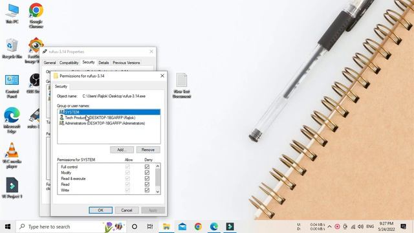Open the network icon in the tray
The height and width of the screenshot is (233, 414).
click(x=353, y=227)
